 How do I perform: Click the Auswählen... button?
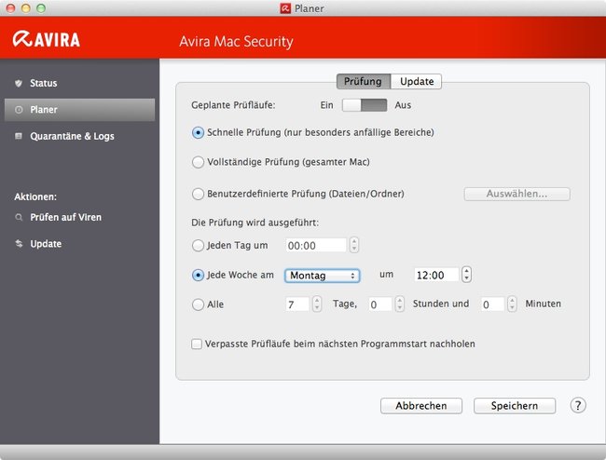516,194
